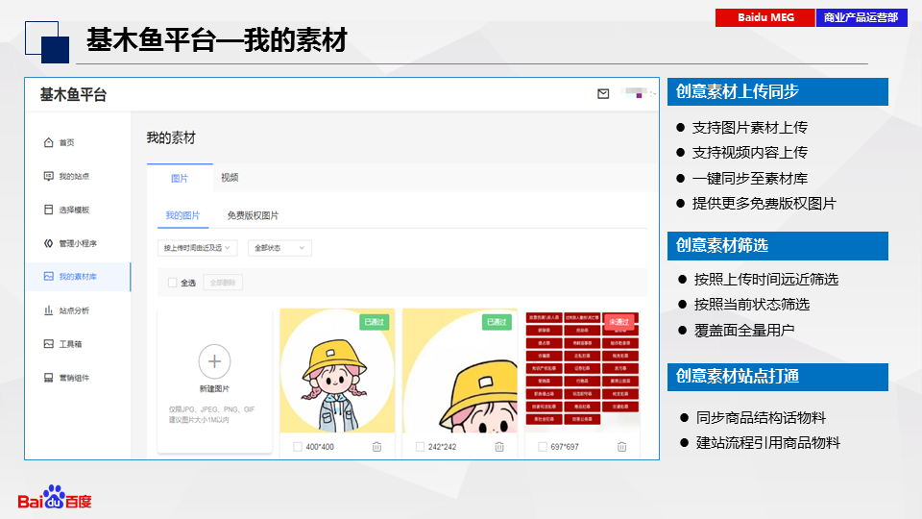Click the 按照当前状态筛选 bullet text
922x519 pixels.
752,305
